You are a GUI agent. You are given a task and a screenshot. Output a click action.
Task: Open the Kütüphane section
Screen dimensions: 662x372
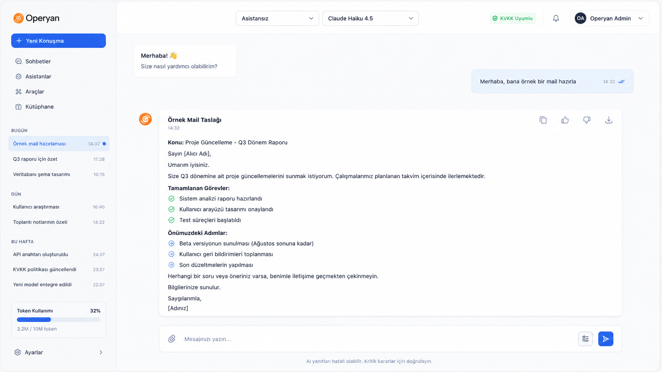pyautogui.click(x=59, y=107)
